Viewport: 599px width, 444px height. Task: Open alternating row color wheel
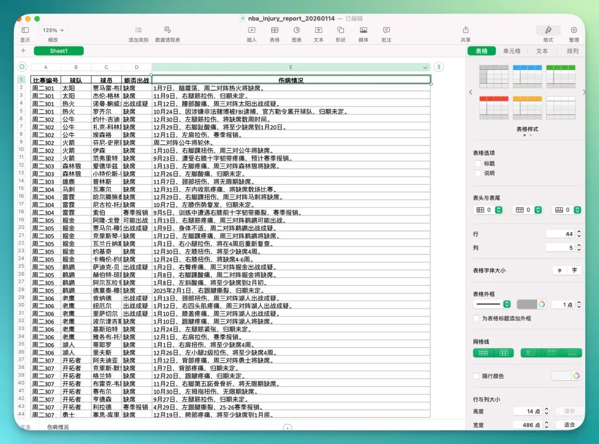click(576, 376)
